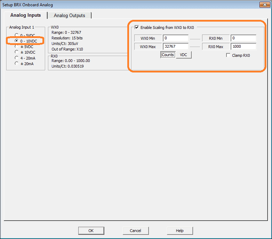
Task: Switch to the Analog Inputs tab
Action: pyautogui.click(x=25, y=15)
